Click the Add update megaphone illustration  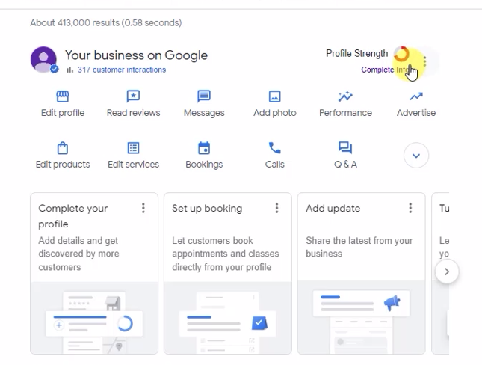pyautogui.click(x=361, y=318)
